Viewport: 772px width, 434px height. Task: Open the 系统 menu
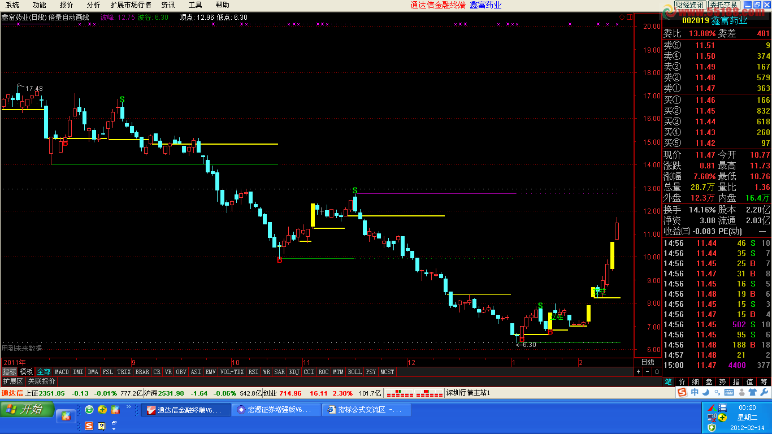[x=12, y=5]
